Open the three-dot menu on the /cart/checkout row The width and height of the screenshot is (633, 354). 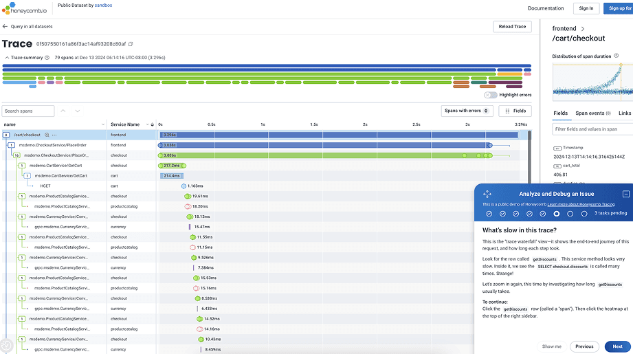(54, 135)
